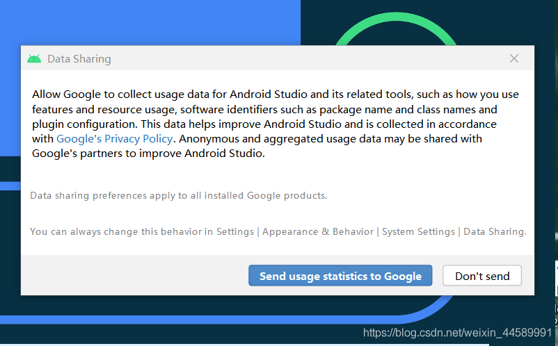Image resolution: width=558 pixels, height=346 pixels.
Task: Click Send usage statistics to Google button
Action: (340, 275)
